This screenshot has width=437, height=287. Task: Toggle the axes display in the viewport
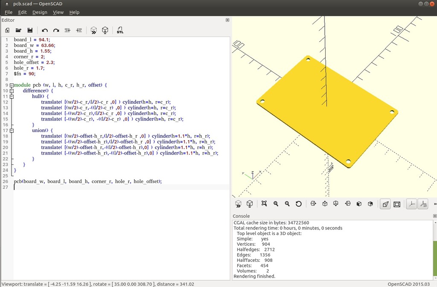(x=411, y=204)
